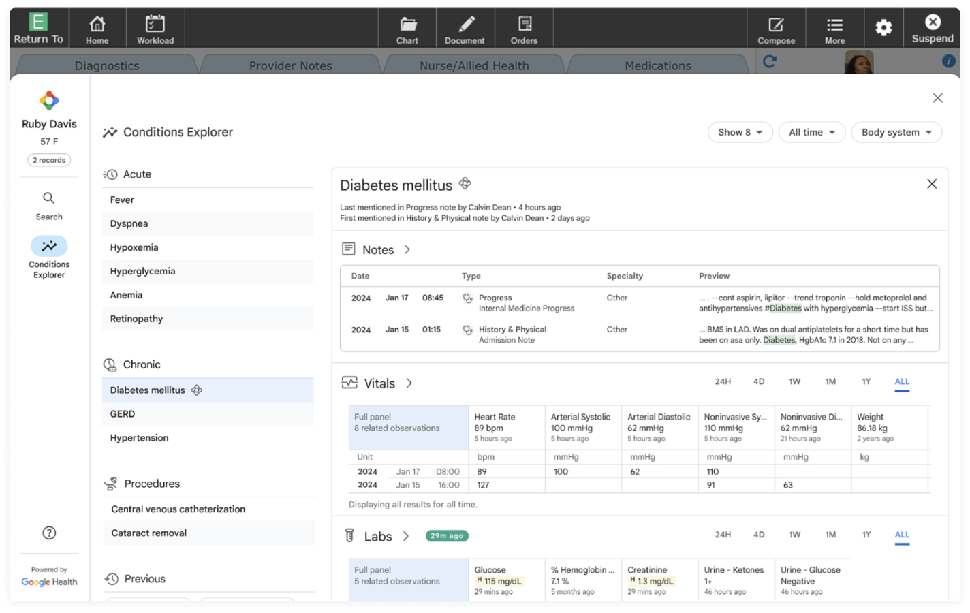Expand the Notes section for Diabetes mellitus
Screen dimensions: 970x613
407,249
